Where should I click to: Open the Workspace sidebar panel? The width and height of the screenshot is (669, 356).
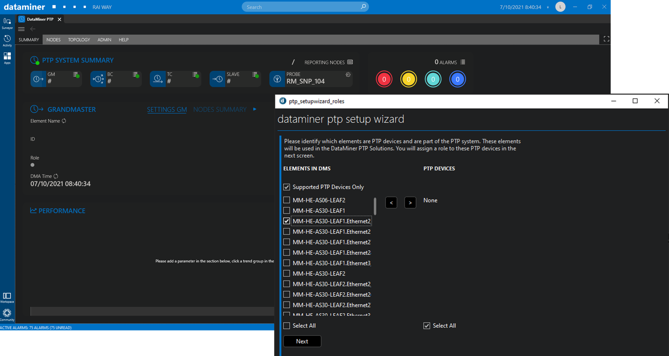click(x=7, y=298)
